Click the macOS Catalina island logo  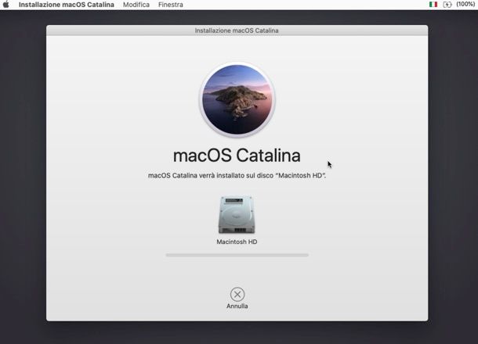237,100
